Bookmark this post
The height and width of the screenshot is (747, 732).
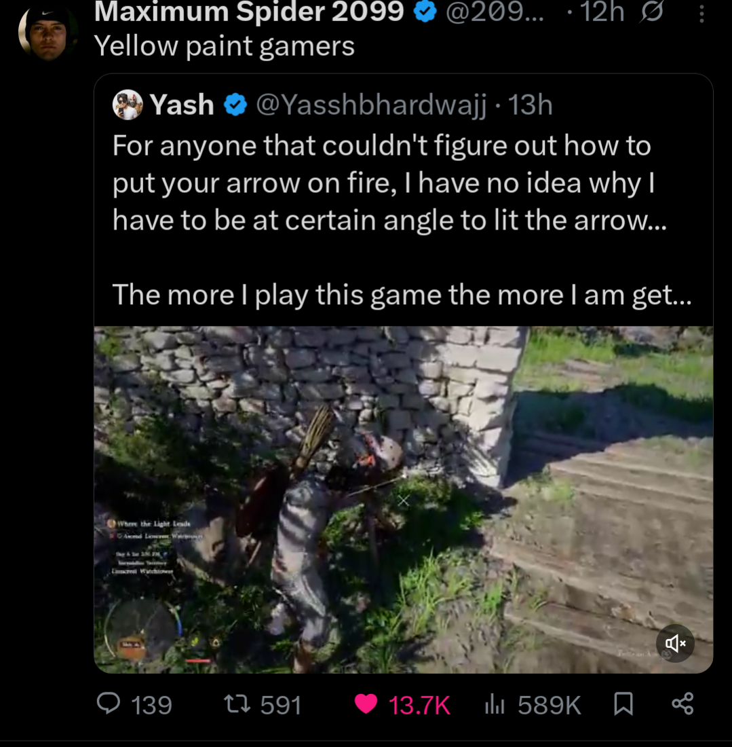(x=623, y=704)
